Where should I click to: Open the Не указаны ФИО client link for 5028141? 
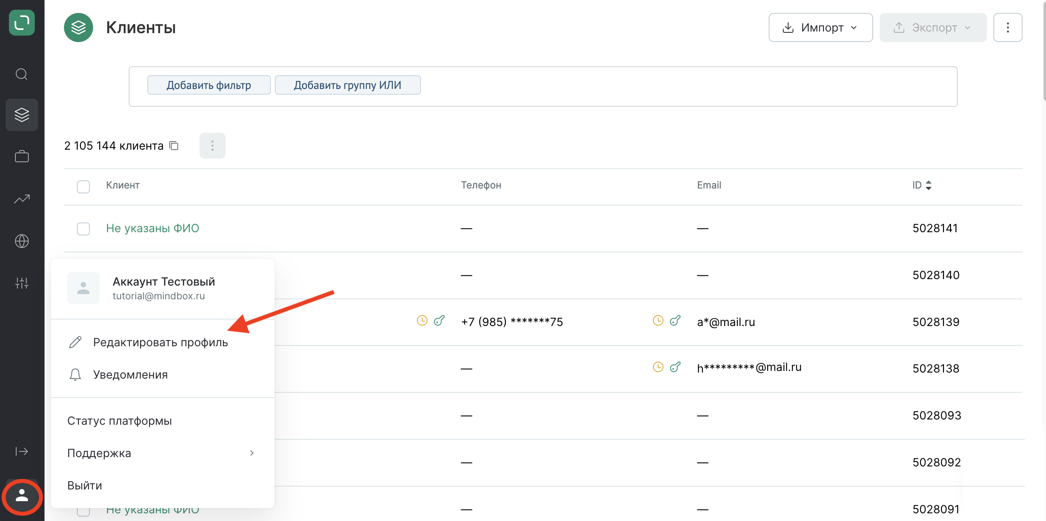click(x=153, y=229)
